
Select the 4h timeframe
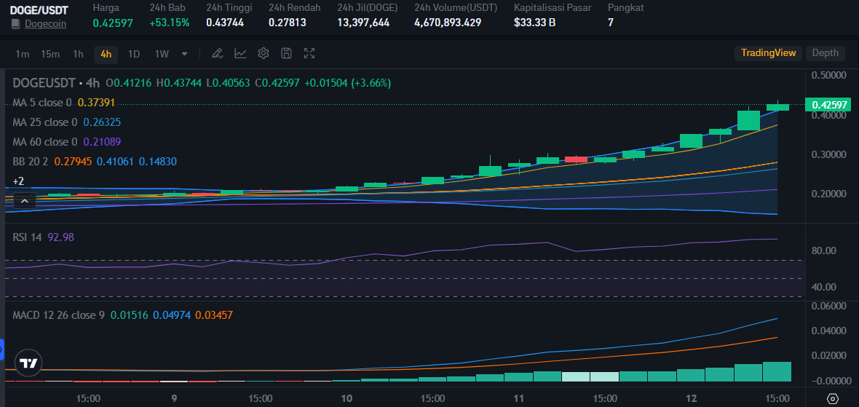(106, 54)
